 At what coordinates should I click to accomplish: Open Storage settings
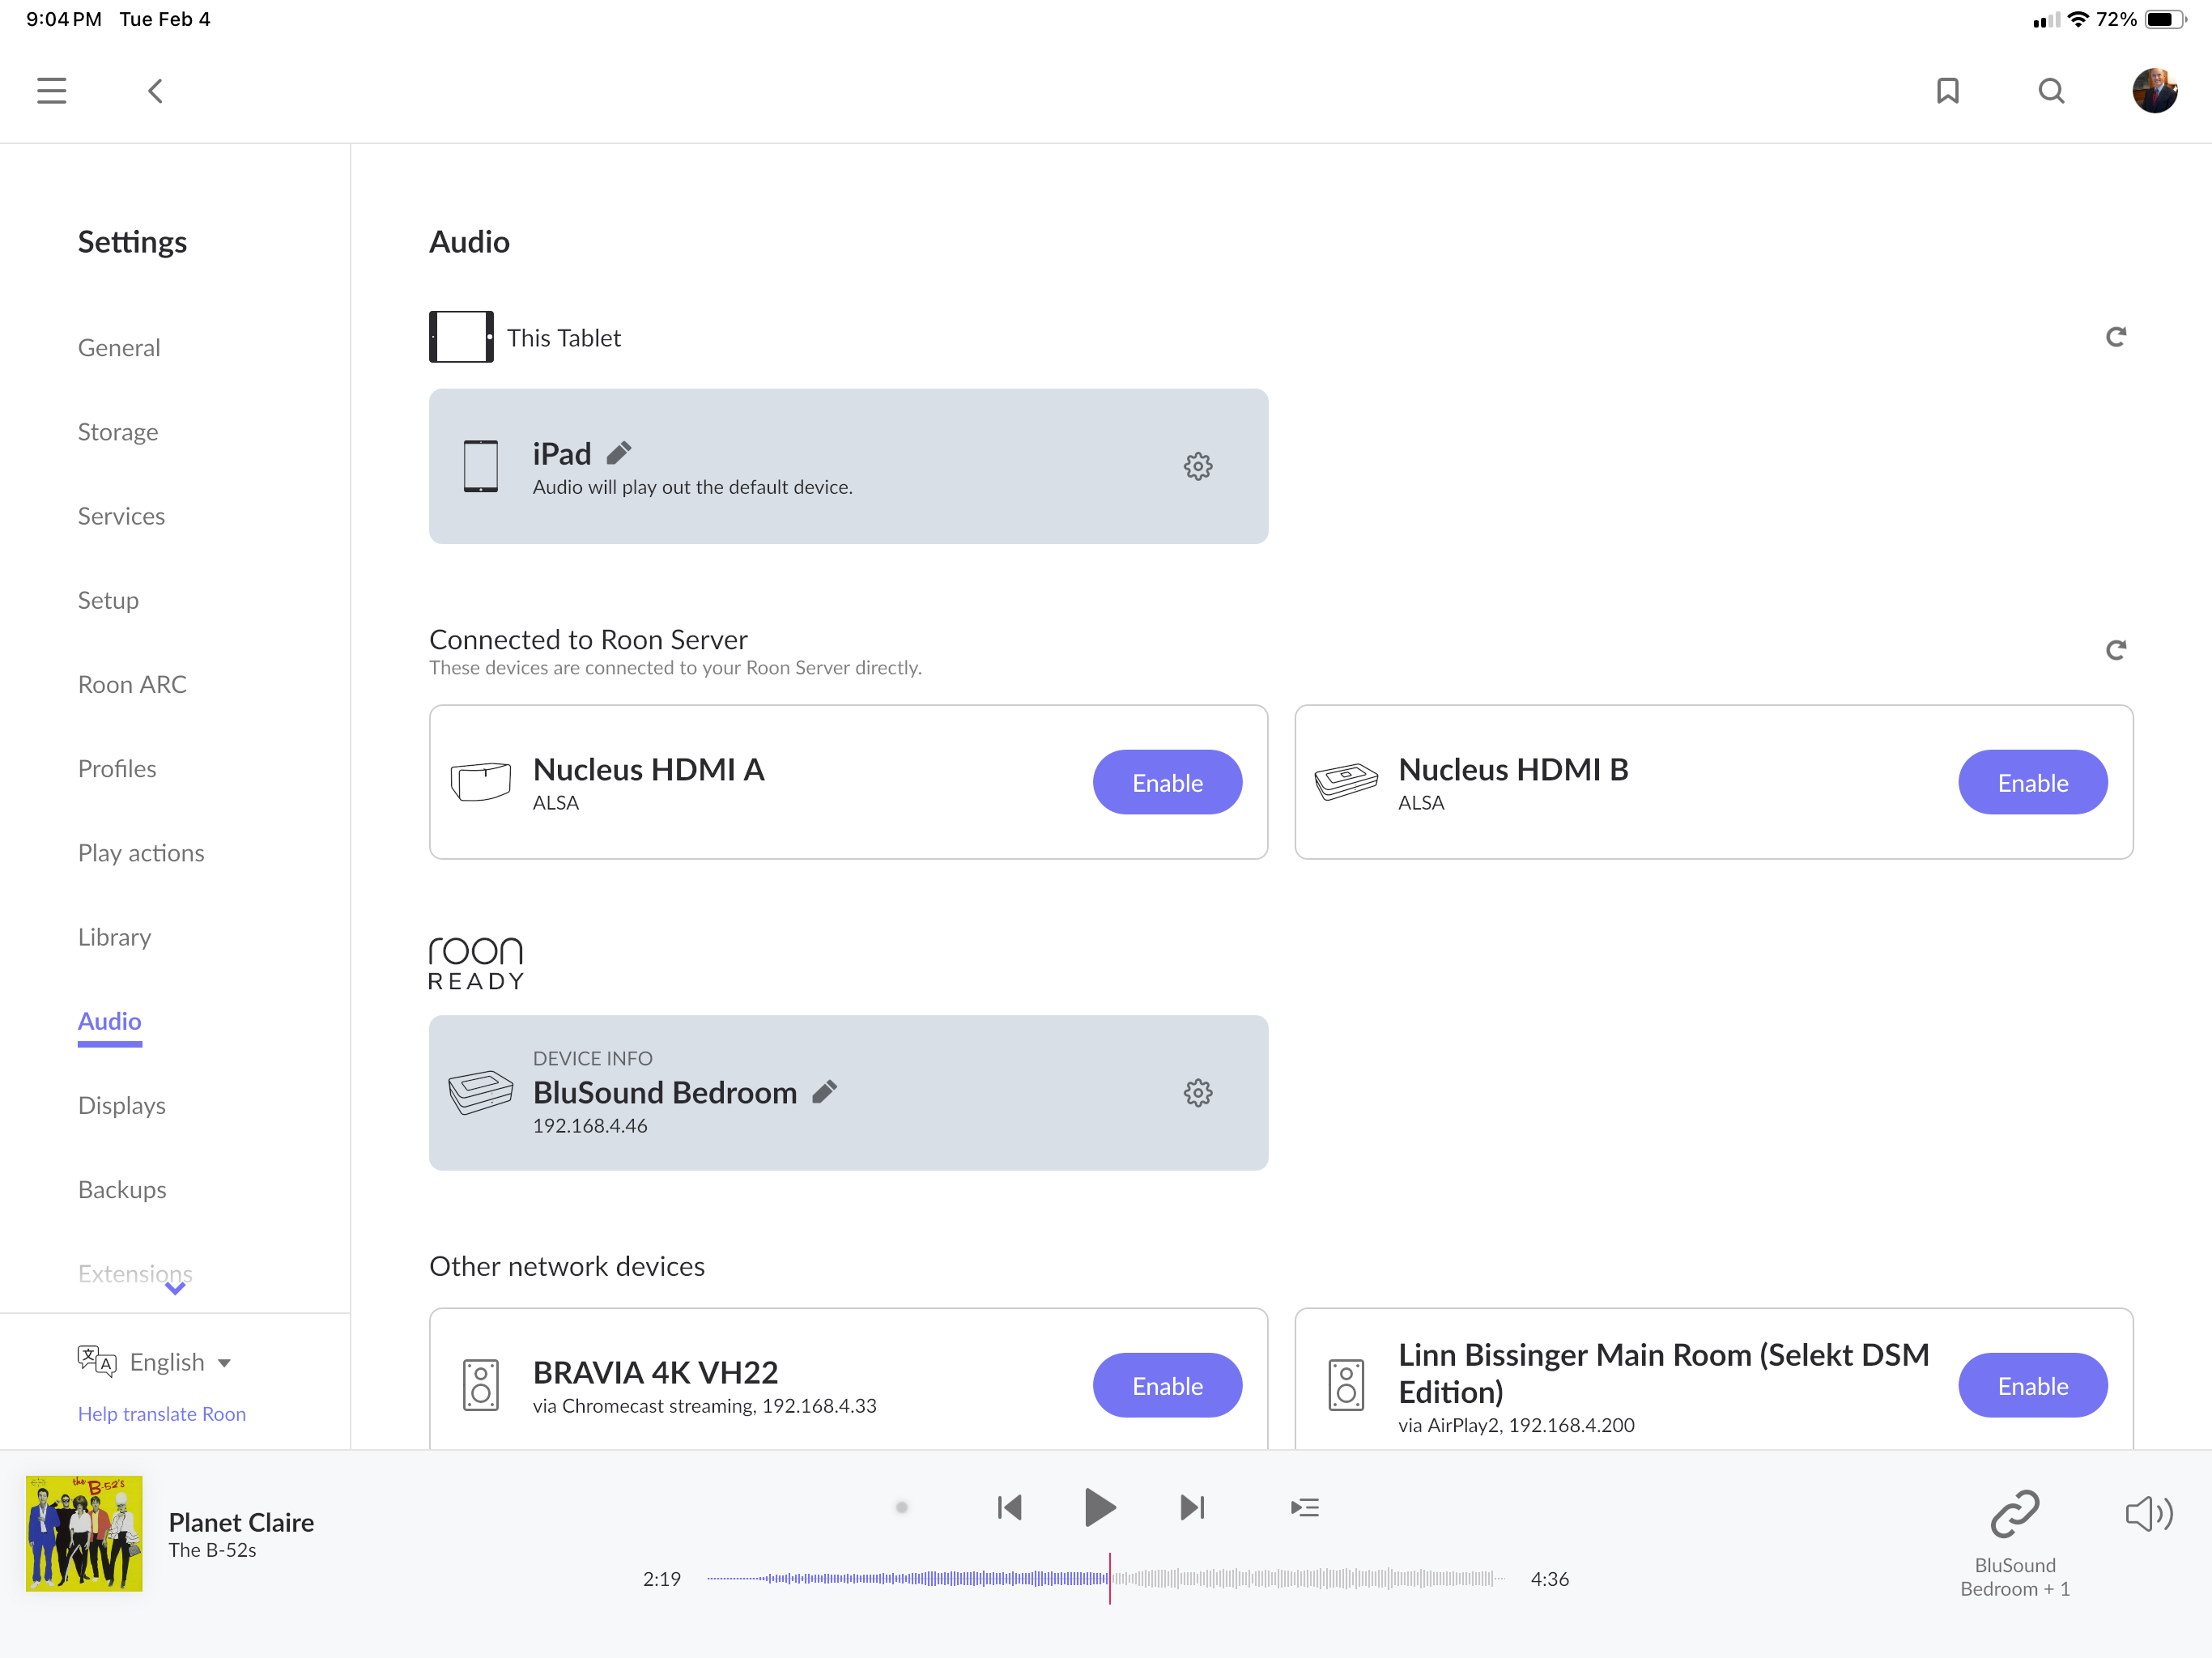coord(118,432)
